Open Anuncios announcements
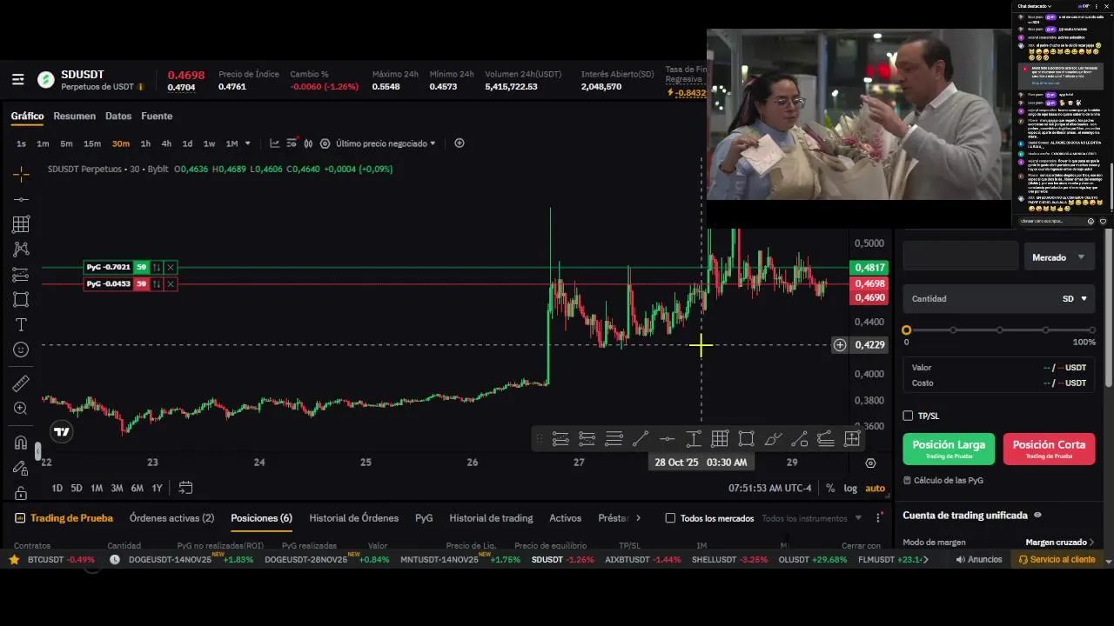The width and height of the screenshot is (1114, 626). click(x=979, y=560)
